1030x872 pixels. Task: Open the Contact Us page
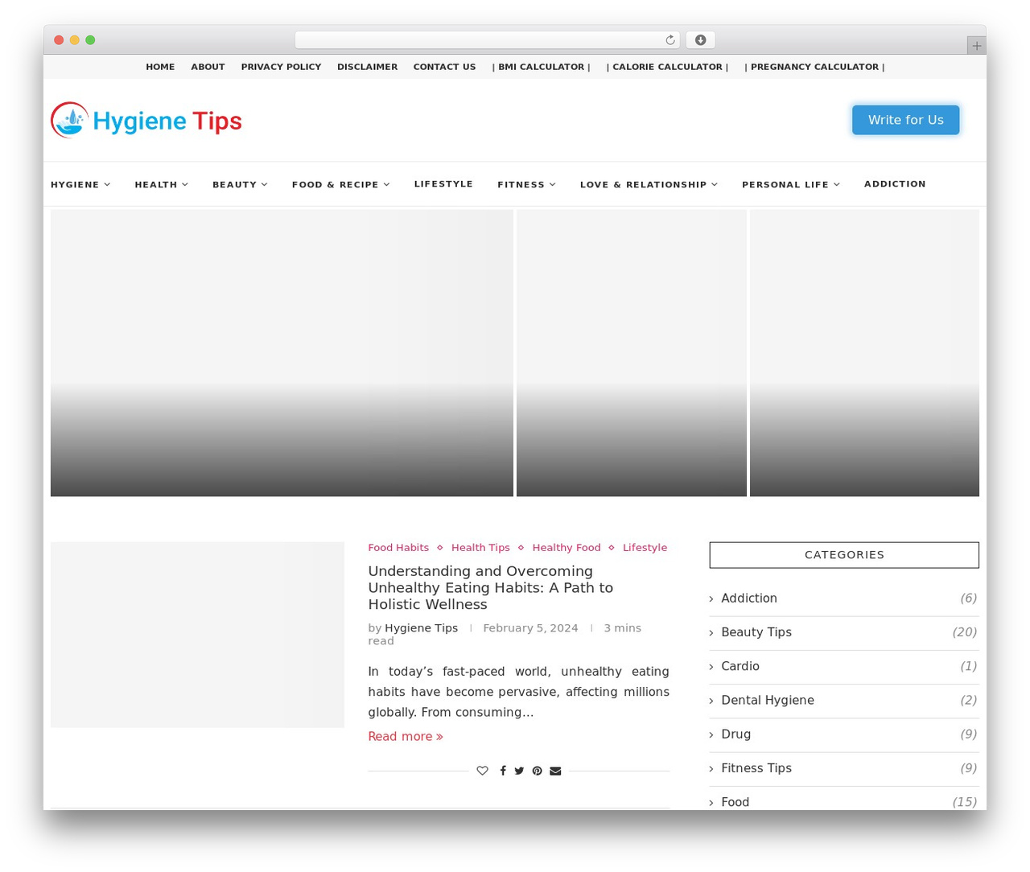tap(444, 67)
